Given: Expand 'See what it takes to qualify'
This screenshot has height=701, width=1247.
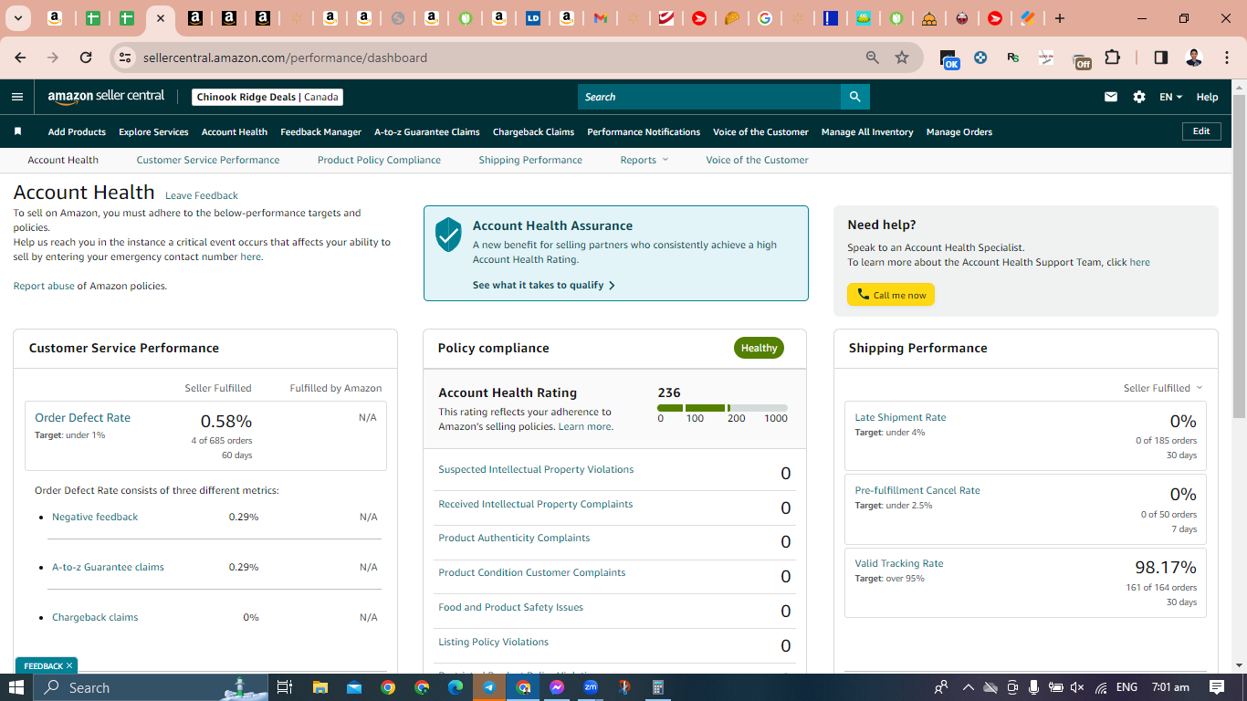Looking at the screenshot, I should coord(544,285).
